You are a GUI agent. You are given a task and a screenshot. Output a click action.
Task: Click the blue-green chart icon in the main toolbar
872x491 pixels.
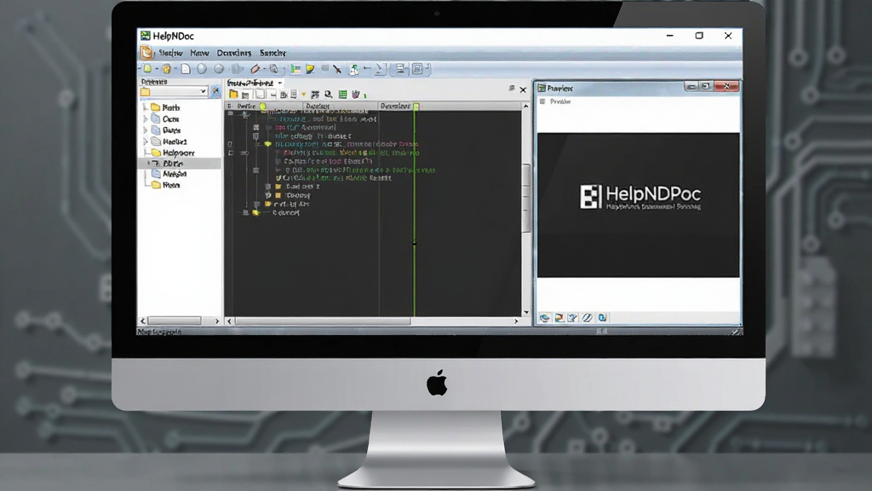pyautogui.click(x=295, y=69)
